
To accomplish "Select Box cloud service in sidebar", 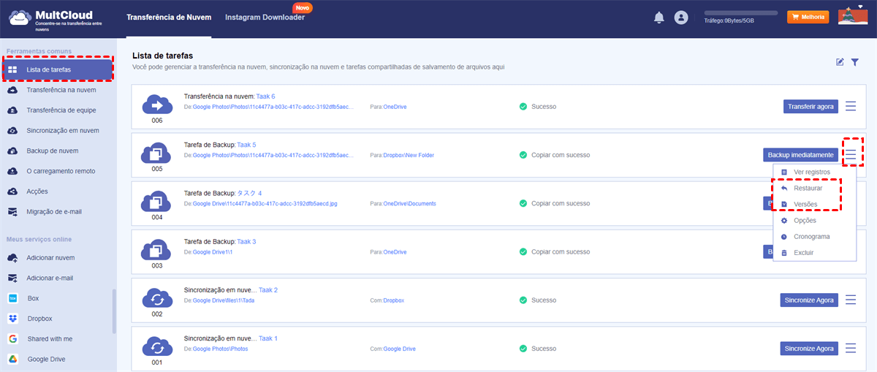I will coord(33,298).
